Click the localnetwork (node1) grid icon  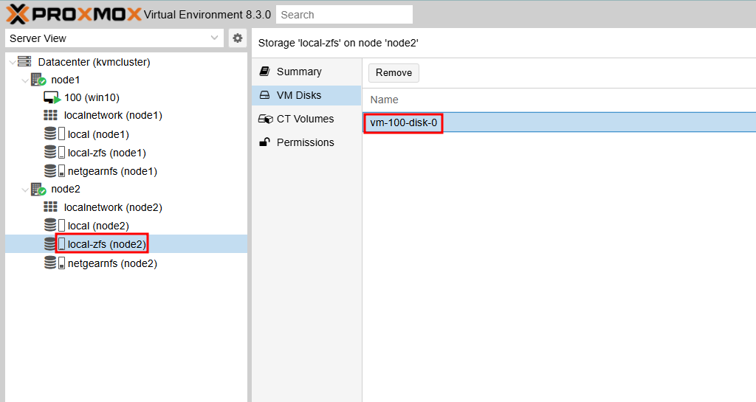tap(50, 115)
